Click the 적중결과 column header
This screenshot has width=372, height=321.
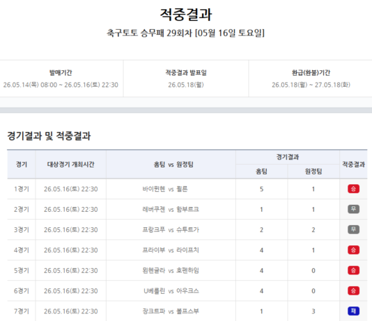(353, 164)
